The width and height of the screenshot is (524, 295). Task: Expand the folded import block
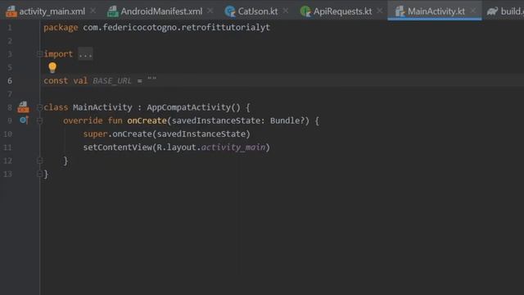coord(39,54)
